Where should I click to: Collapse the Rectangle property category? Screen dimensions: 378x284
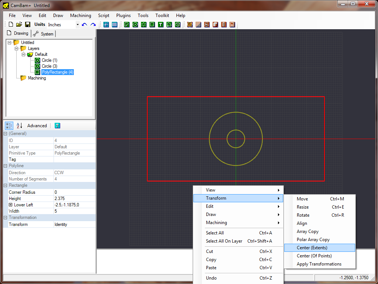pos(6,185)
